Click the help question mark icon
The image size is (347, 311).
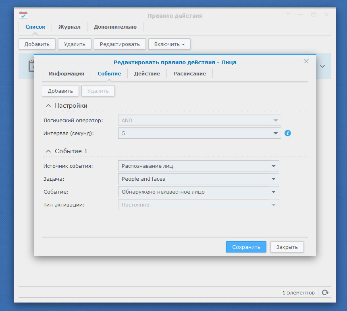tap(288, 15)
